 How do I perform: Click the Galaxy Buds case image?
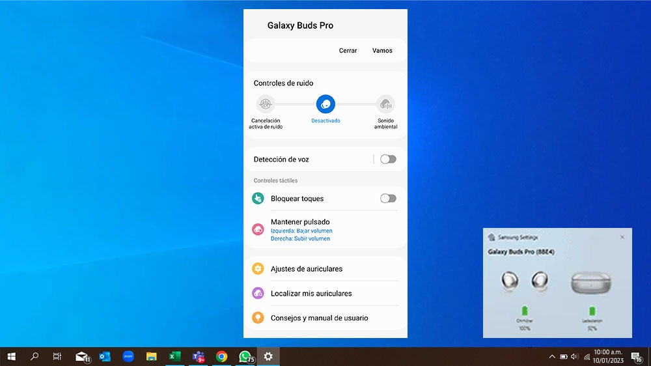pos(592,283)
